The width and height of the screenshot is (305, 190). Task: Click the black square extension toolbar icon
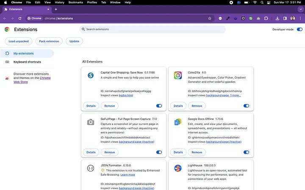tap(243, 19)
